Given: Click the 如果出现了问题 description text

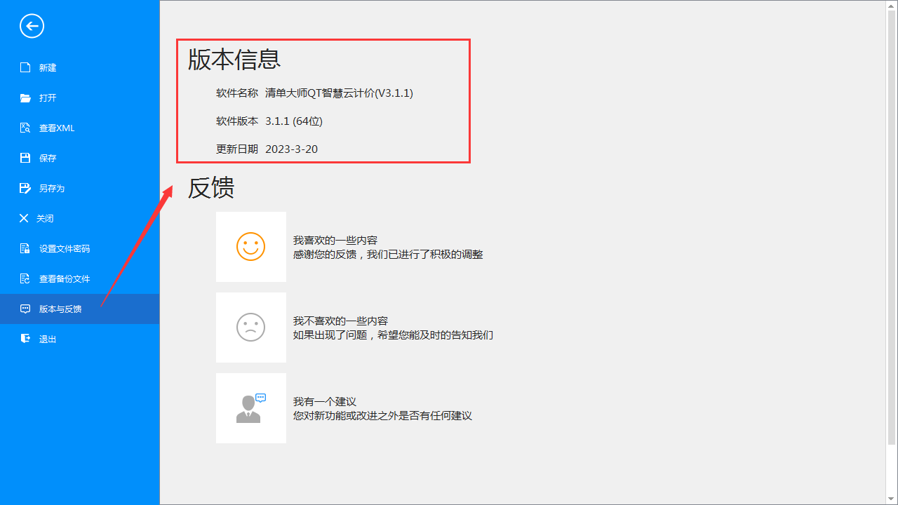Looking at the screenshot, I should point(394,335).
